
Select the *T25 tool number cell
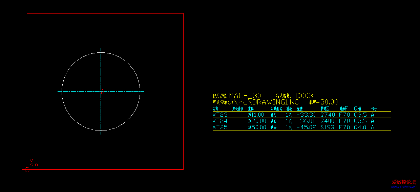coord(220,127)
